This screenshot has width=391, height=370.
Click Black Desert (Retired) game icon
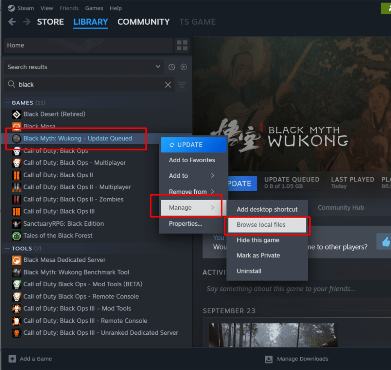coord(16,114)
